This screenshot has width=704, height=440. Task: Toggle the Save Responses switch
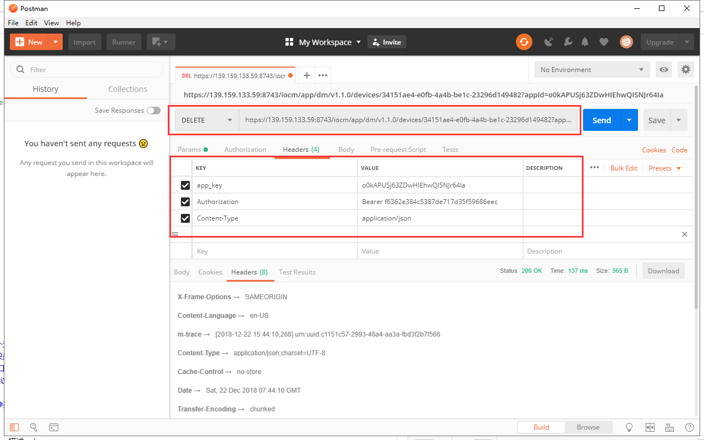click(x=153, y=111)
